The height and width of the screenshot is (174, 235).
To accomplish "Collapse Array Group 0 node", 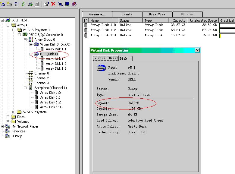I will pyautogui.click(x=25, y=40).
